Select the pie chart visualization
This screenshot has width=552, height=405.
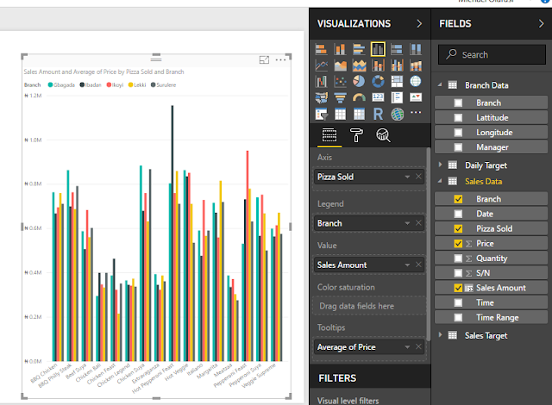coord(359,82)
